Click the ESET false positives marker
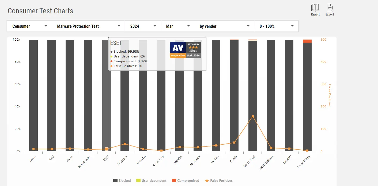378x186 pixels. [107, 149]
